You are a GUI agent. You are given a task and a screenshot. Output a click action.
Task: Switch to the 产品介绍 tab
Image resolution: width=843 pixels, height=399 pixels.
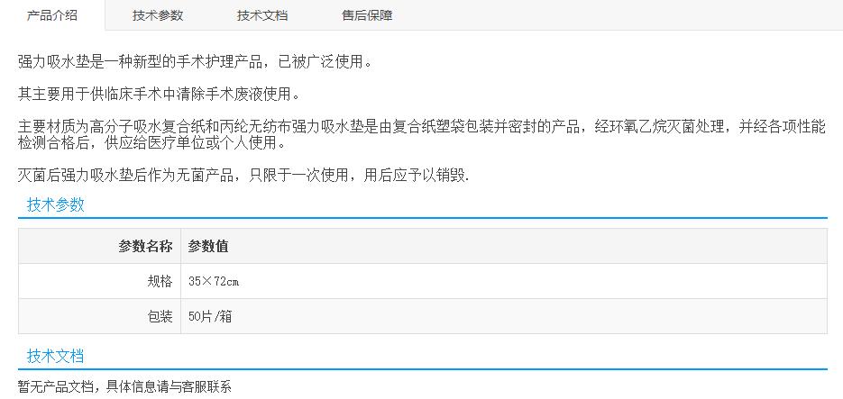coord(52,15)
